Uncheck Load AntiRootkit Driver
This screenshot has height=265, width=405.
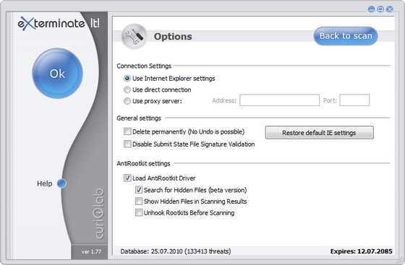tap(127, 178)
